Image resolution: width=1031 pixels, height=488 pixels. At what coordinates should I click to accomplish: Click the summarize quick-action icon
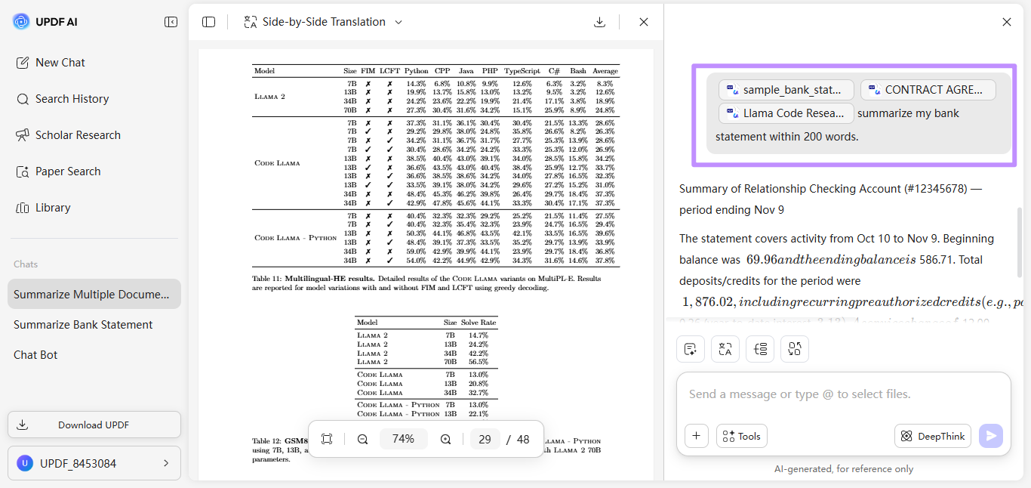691,349
